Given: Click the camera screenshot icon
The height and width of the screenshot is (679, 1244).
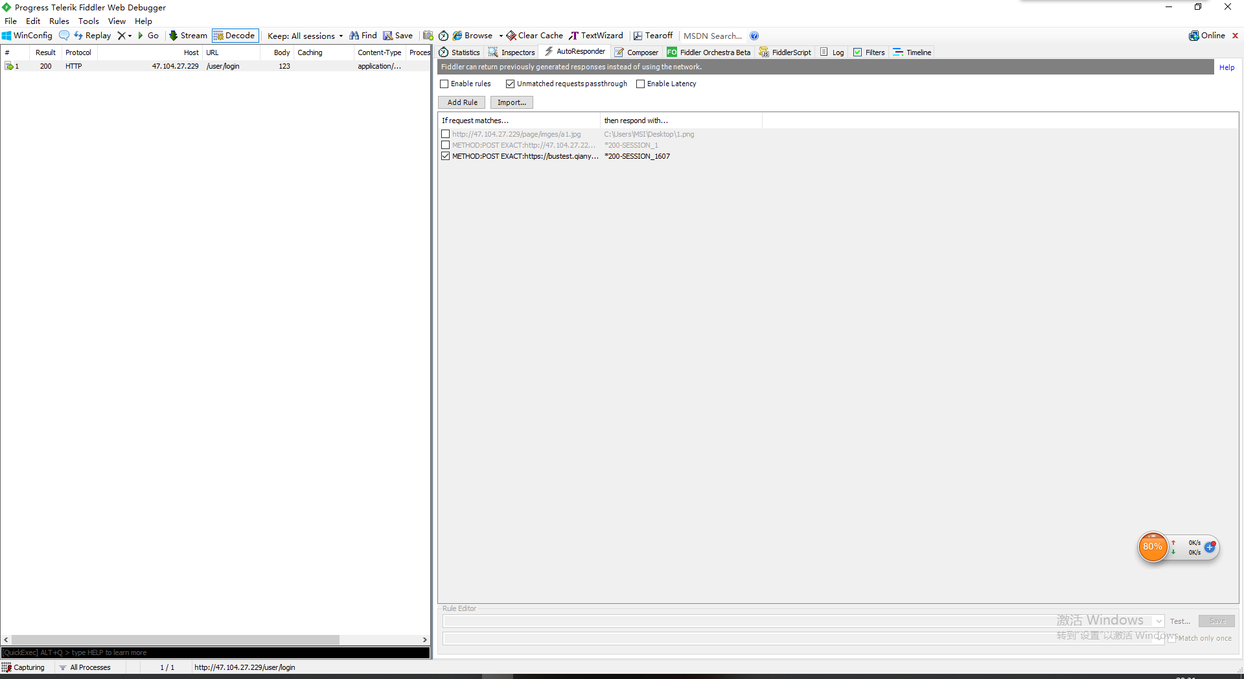Looking at the screenshot, I should click(x=428, y=36).
